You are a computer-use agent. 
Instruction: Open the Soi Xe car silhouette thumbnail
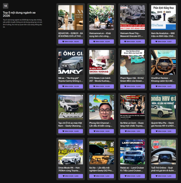tap(101, 152)
